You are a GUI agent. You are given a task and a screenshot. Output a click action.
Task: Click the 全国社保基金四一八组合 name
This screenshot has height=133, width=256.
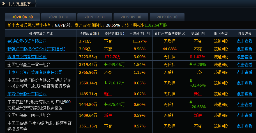pyautogui.click(x=29, y=115)
